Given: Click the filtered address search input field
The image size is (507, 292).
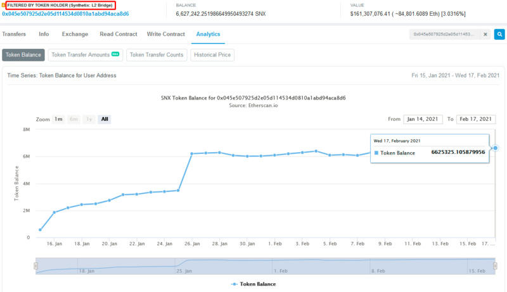Looking at the screenshot, I should tap(444, 34).
